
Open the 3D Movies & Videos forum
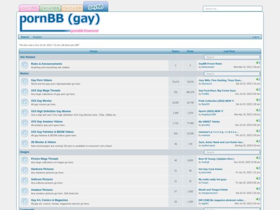coord(44,142)
